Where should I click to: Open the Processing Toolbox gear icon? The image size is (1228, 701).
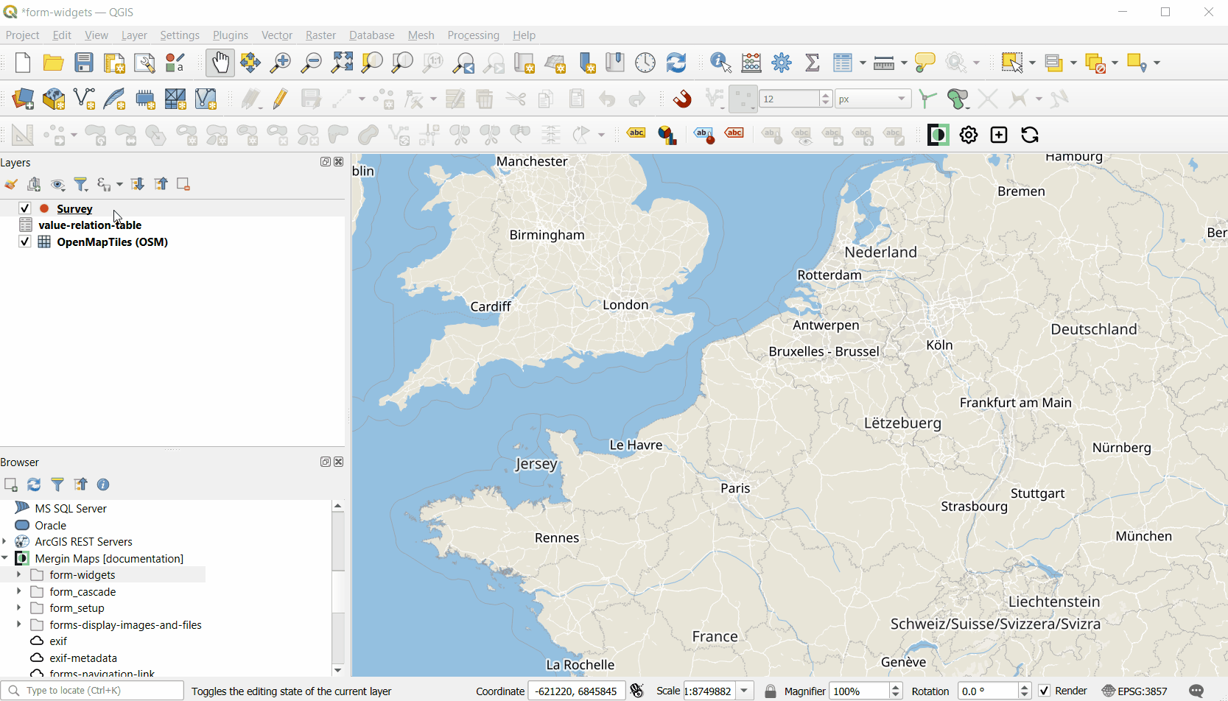click(782, 63)
